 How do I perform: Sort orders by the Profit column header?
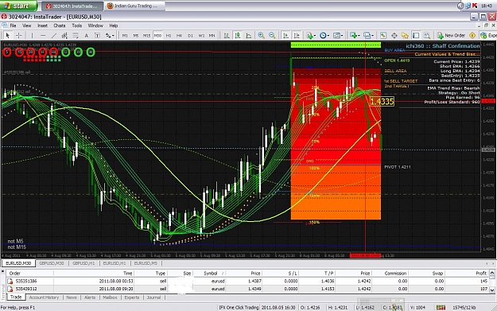[x=481, y=274]
